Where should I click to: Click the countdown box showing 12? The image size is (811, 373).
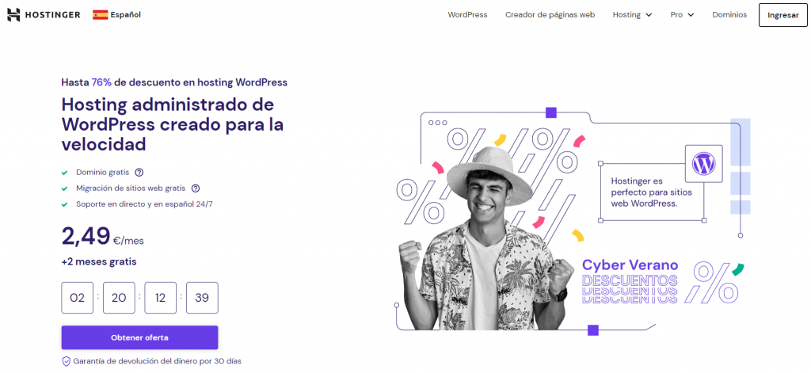coord(160,298)
